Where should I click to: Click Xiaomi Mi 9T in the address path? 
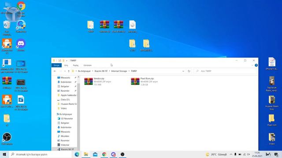point(101,71)
